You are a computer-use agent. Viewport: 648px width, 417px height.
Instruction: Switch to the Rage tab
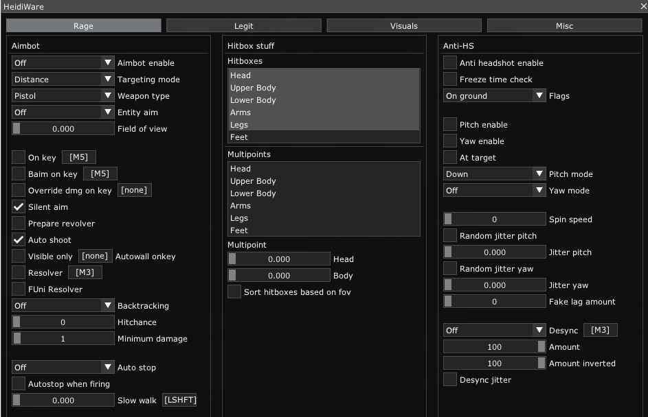[x=83, y=25]
